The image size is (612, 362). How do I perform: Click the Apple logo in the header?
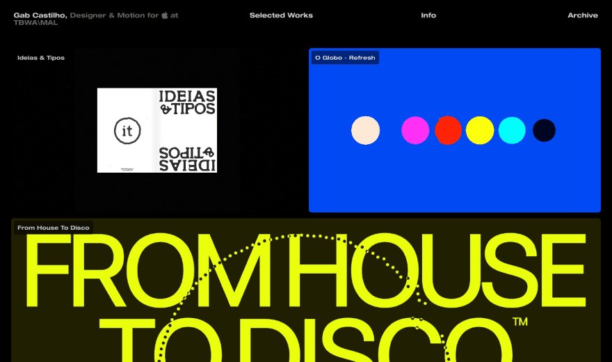[165, 15]
